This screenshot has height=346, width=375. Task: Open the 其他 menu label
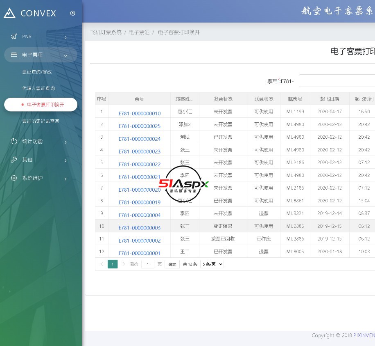pos(27,160)
